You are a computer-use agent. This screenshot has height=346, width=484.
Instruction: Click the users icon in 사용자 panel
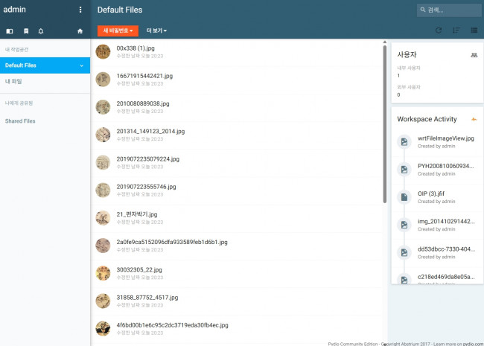474,55
